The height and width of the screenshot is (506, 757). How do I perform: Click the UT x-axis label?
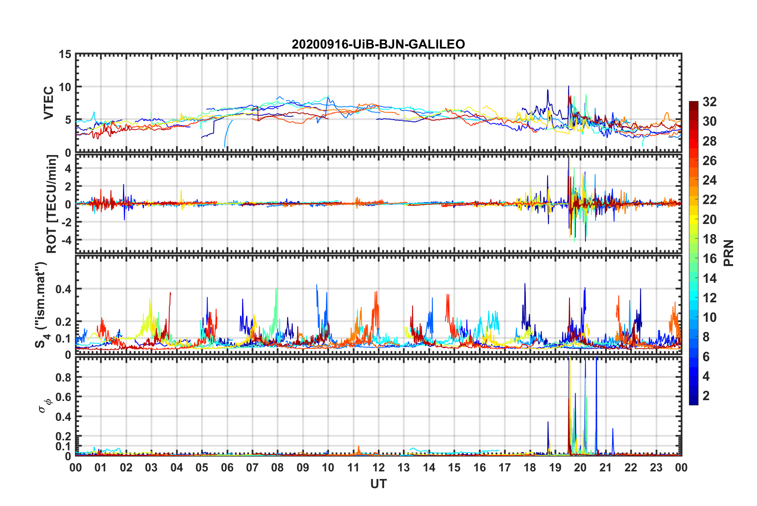(x=378, y=484)
